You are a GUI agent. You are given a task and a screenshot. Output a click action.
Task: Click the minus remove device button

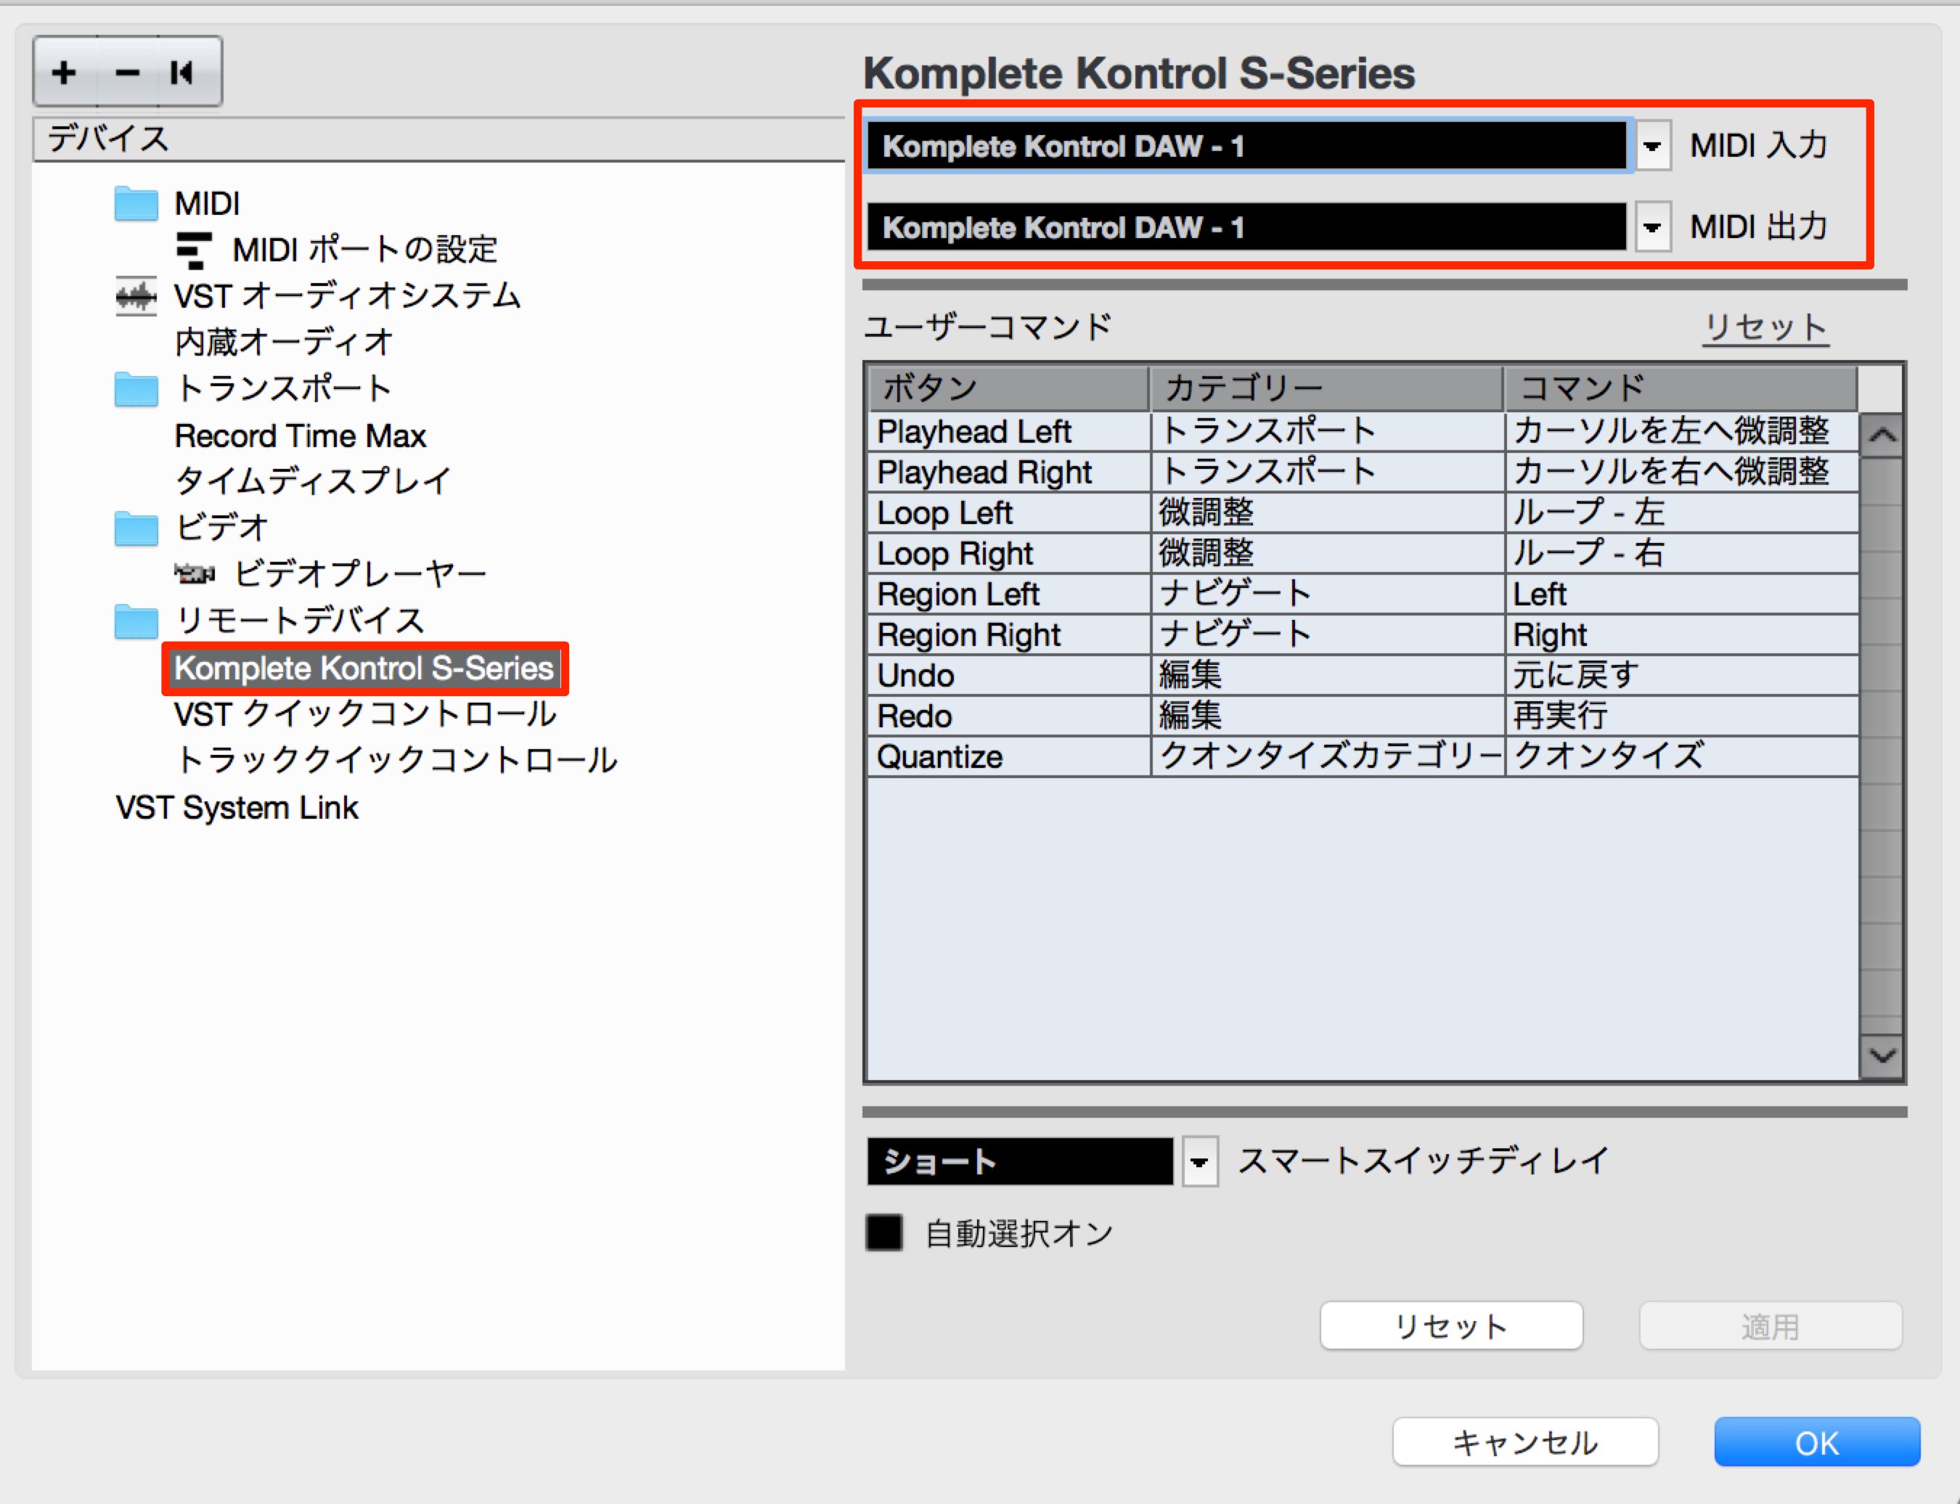pyautogui.click(x=127, y=72)
